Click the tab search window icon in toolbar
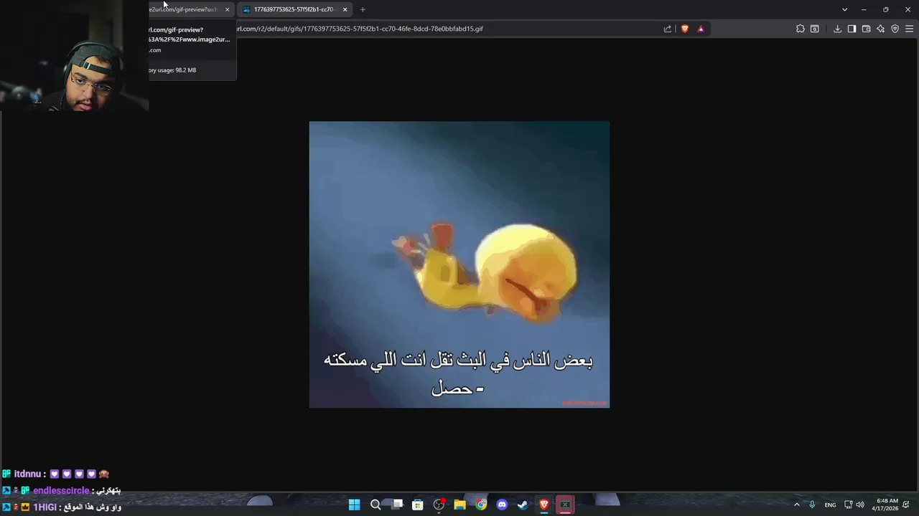This screenshot has width=919, height=516. point(815,29)
